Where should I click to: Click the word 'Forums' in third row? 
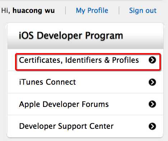tap(95, 104)
